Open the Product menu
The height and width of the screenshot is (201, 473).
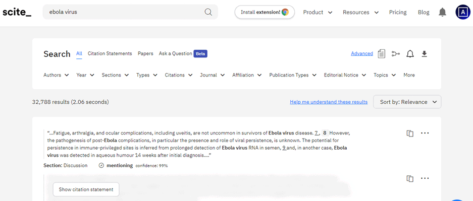[x=318, y=12]
